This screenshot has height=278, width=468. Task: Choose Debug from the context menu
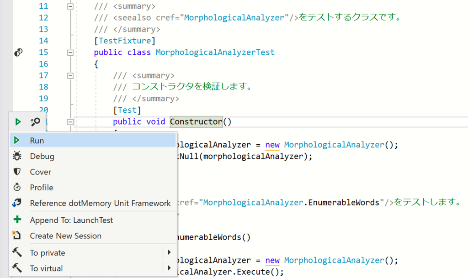pos(93,156)
